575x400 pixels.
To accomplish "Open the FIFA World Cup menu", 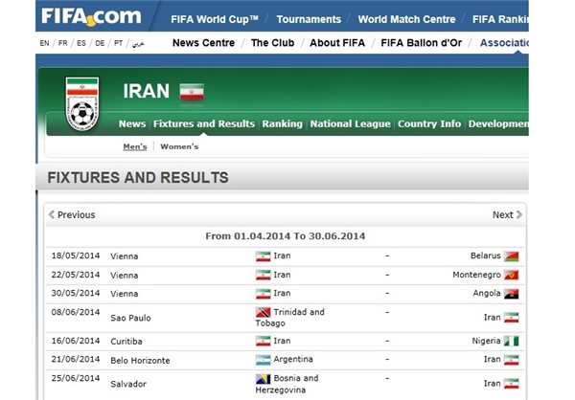I will (215, 19).
